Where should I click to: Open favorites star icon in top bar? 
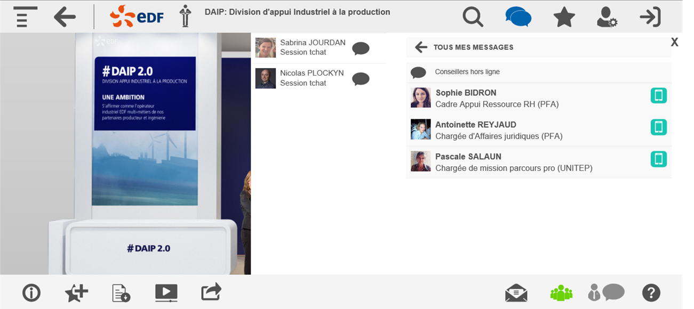click(x=564, y=17)
